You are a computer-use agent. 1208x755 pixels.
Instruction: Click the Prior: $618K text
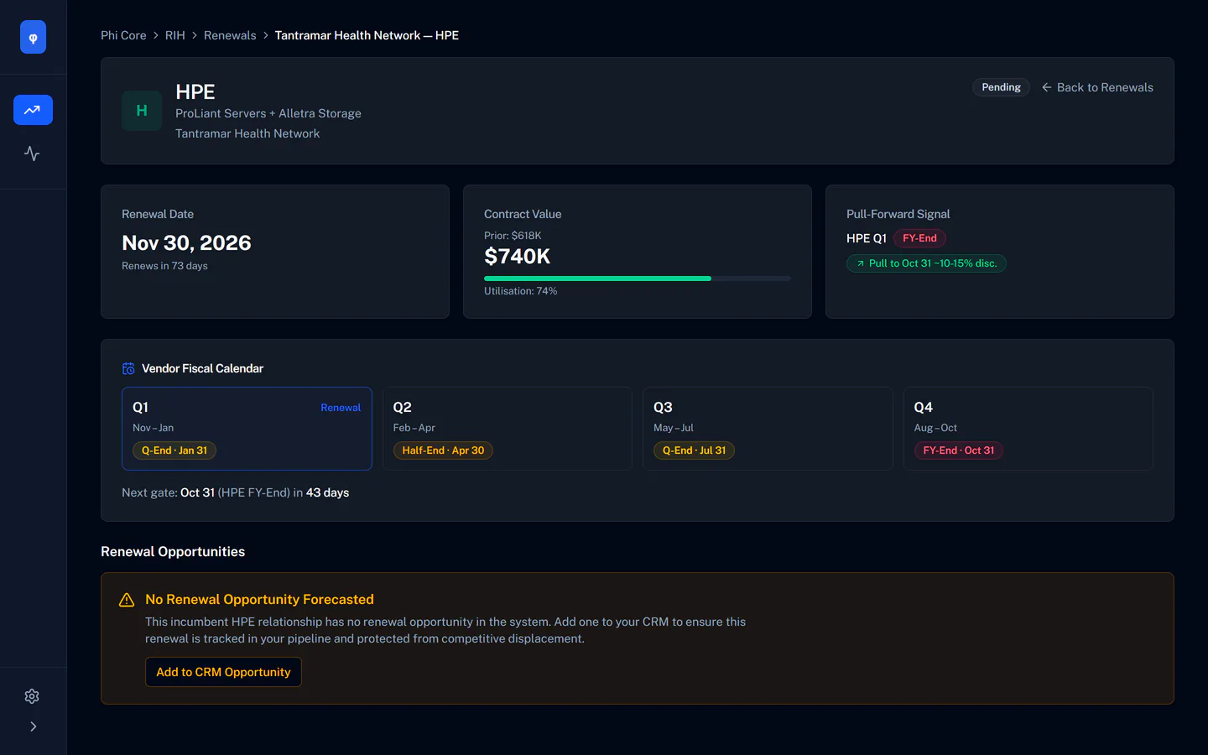click(x=513, y=236)
